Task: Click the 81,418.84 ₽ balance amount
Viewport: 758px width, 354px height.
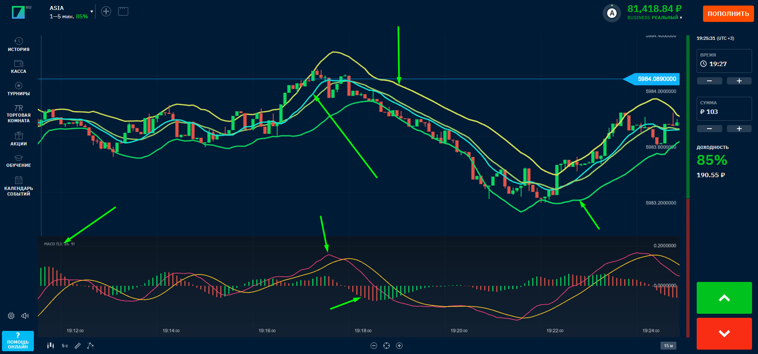Action: [654, 9]
